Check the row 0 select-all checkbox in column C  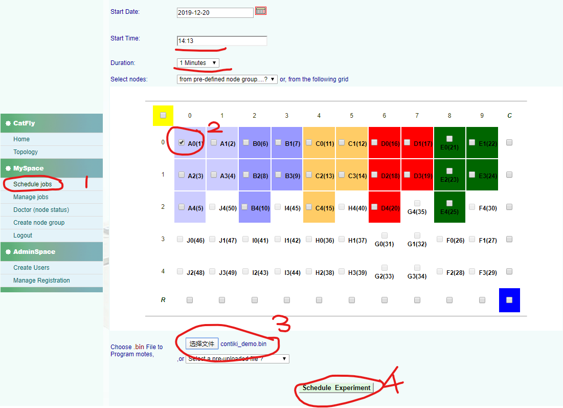(509, 143)
